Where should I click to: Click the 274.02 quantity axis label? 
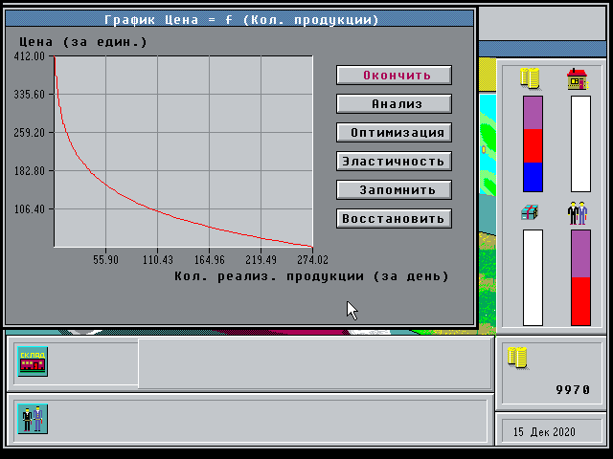pos(312,259)
